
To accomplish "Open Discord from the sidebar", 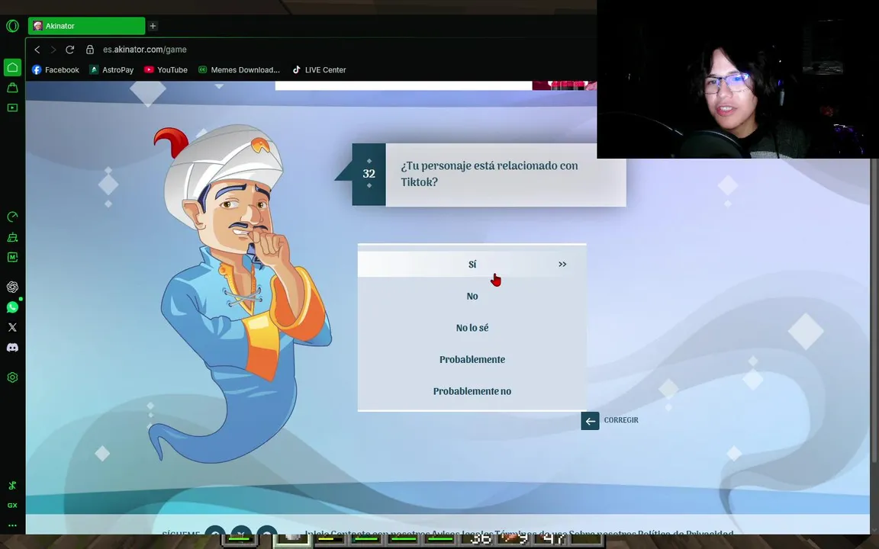I will (12, 348).
